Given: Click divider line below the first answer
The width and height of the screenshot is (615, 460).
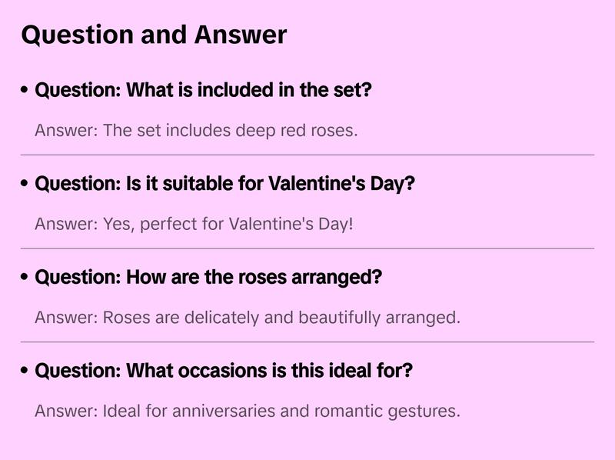Looking at the screenshot, I should [307, 155].
